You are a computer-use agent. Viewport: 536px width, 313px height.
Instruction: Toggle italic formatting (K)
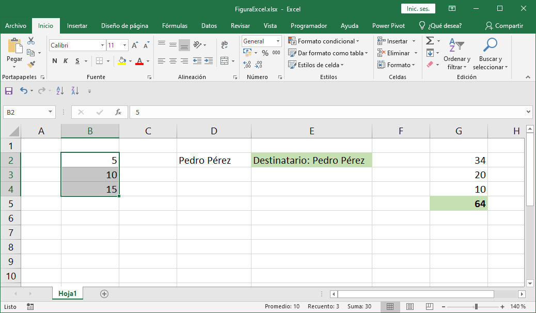[66, 61]
